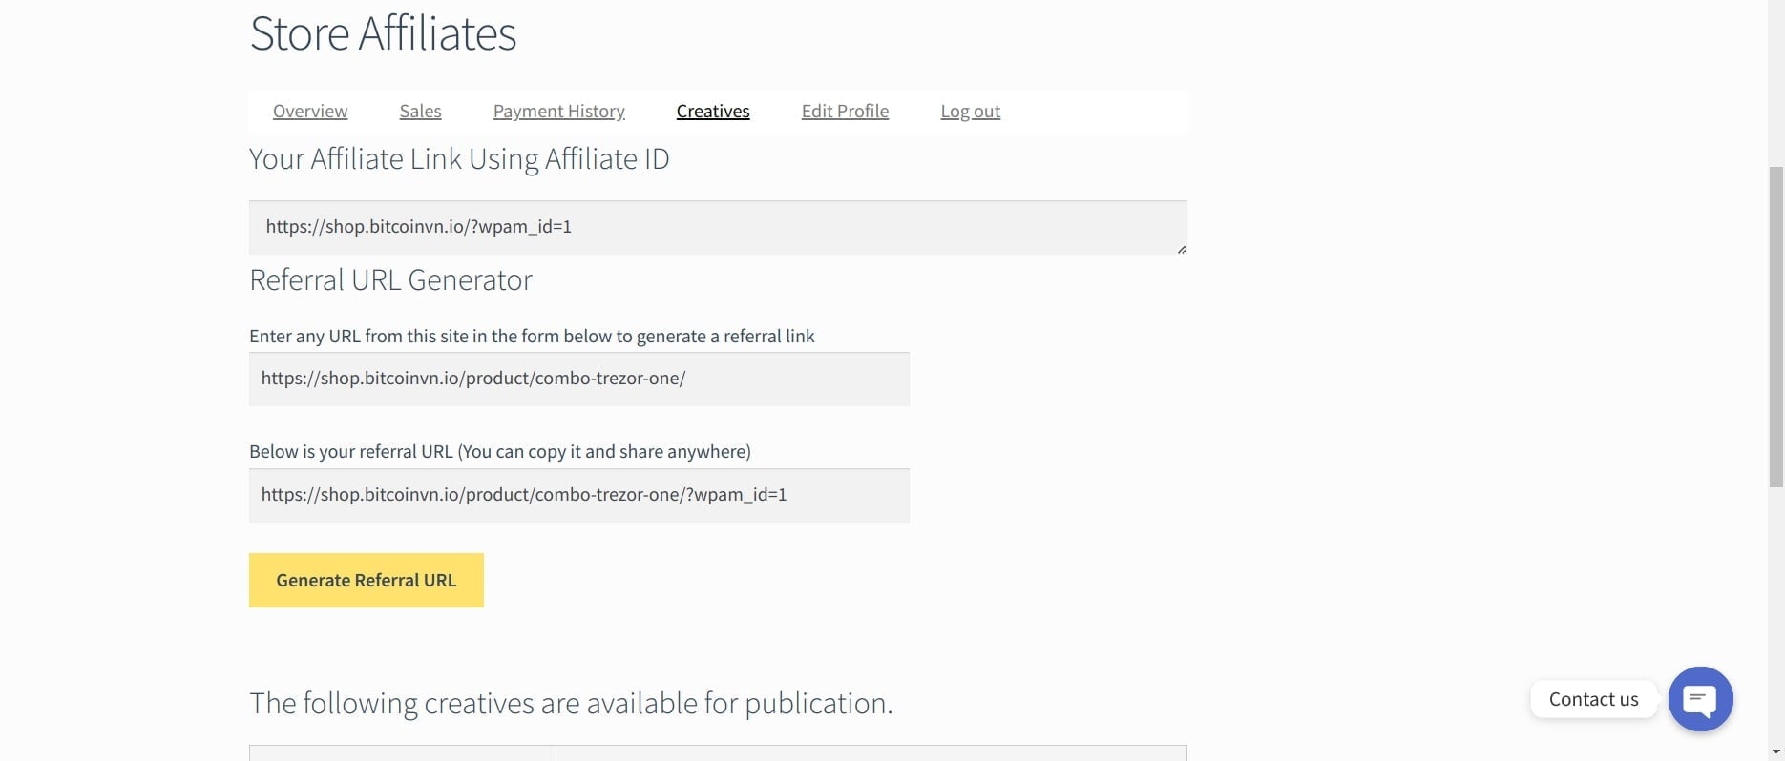Open the chat bubble icon
The image size is (1785, 761).
[x=1700, y=699]
